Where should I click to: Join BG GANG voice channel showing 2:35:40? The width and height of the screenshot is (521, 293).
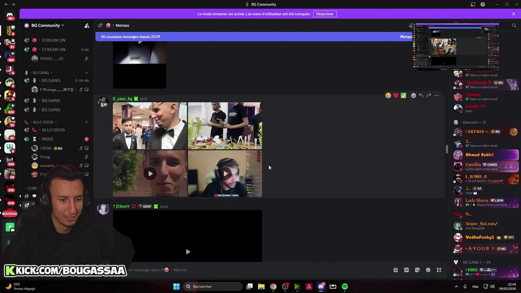(x=57, y=81)
